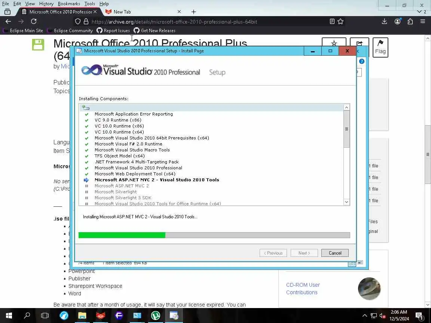The width and height of the screenshot is (431, 323).
Task: Reload the current page
Action: click(34, 21)
